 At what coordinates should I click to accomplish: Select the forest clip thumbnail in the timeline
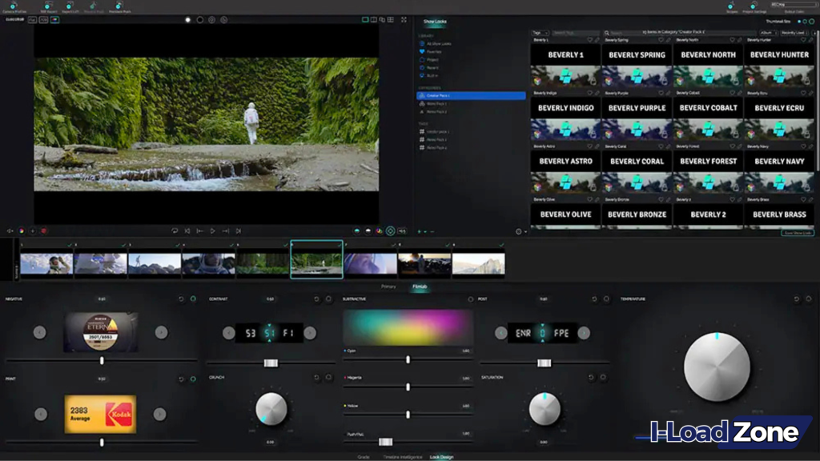316,258
